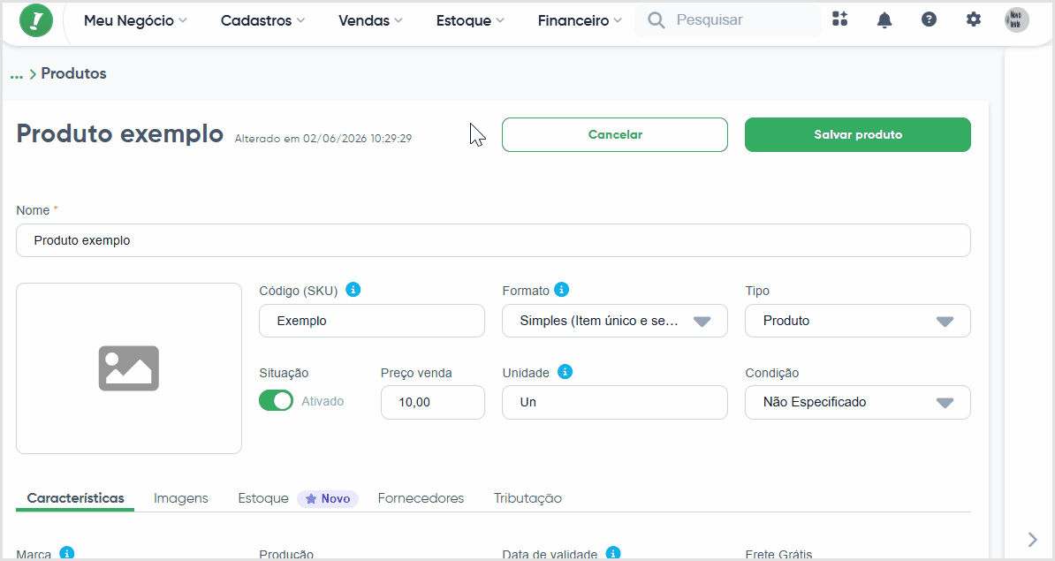This screenshot has height=561, width=1055.
Task: Click the Preço venda input field
Action: (x=433, y=402)
